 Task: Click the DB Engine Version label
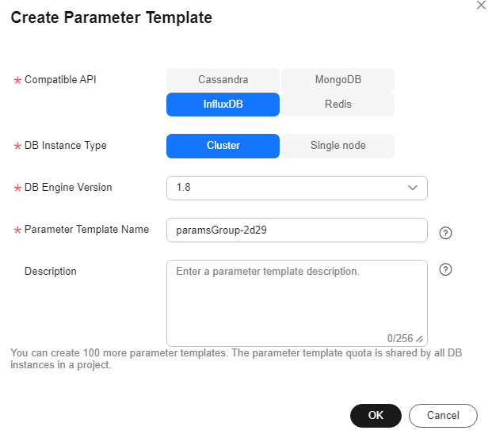(x=68, y=188)
